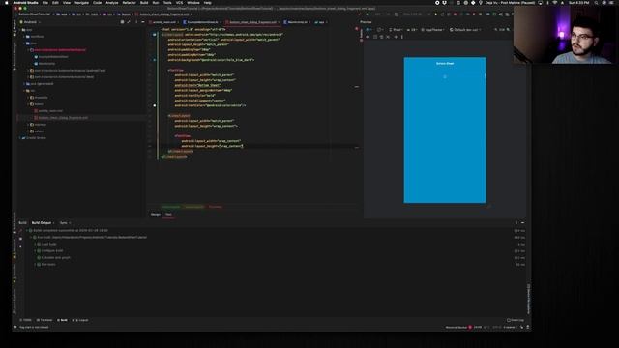Click the project panel hide icon
This screenshot has width=619, height=348.
click(x=142, y=22)
